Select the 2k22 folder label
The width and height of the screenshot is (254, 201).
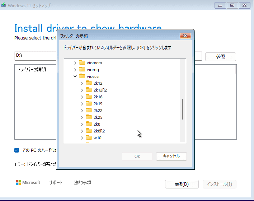pyautogui.click(x=98, y=111)
